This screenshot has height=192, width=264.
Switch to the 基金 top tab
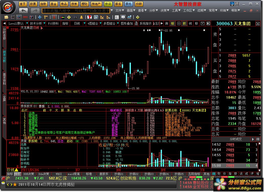pyautogui.click(x=54, y=4)
